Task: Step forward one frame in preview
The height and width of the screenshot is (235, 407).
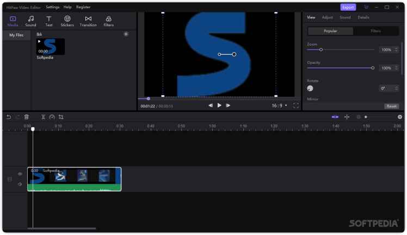Action: pyautogui.click(x=228, y=105)
